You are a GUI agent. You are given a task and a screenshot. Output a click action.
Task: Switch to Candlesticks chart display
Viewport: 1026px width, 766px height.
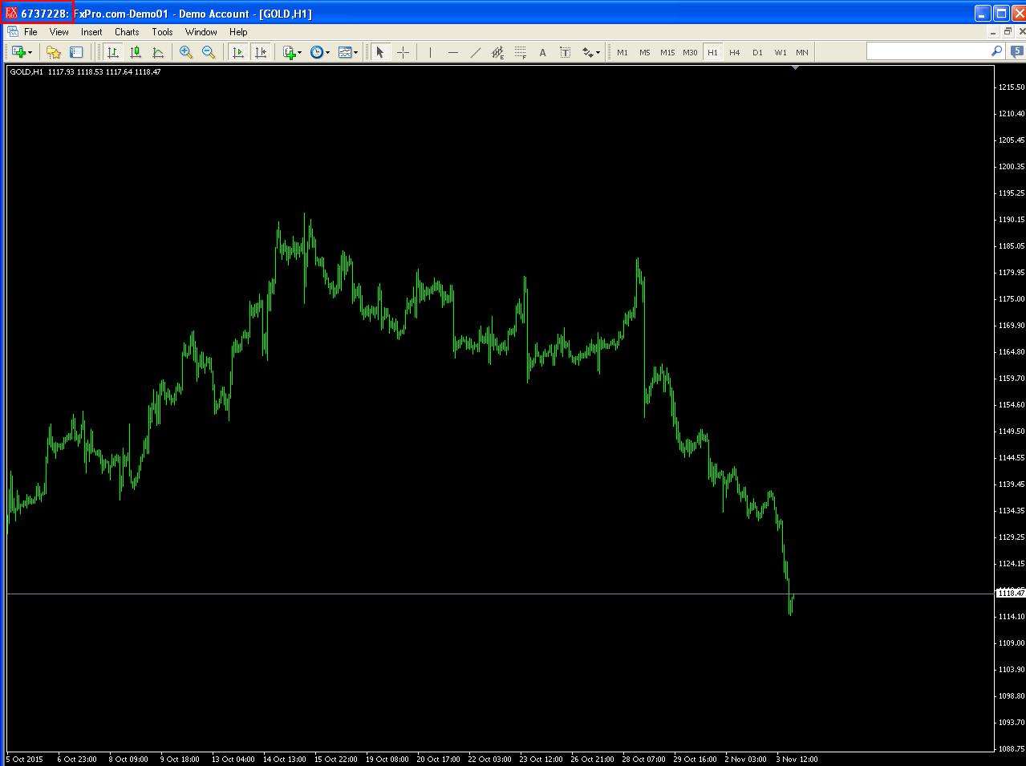(x=136, y=52)
